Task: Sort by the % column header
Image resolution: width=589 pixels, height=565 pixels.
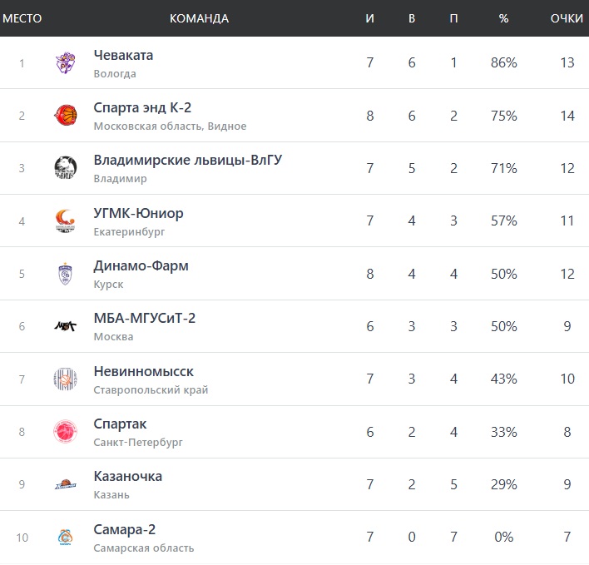Action: (x=503, y=18)
